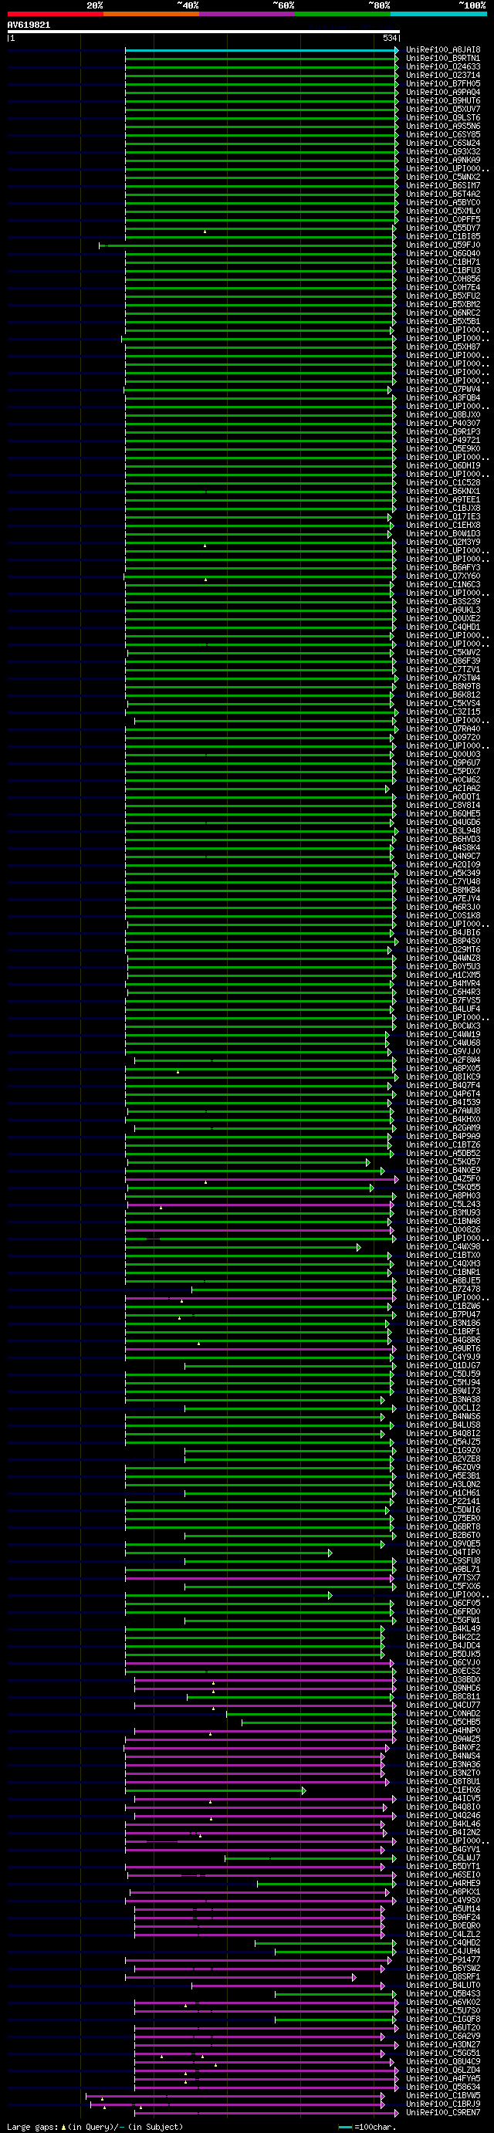Click the green ~80% identity legend segment

(x=342, y=14)
